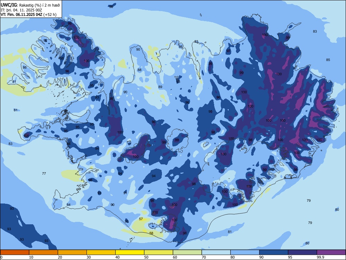This screenshot has height=260, width=346.
Task: Click the dark orange 0–10 legend swatch
Action: point(15,252)
